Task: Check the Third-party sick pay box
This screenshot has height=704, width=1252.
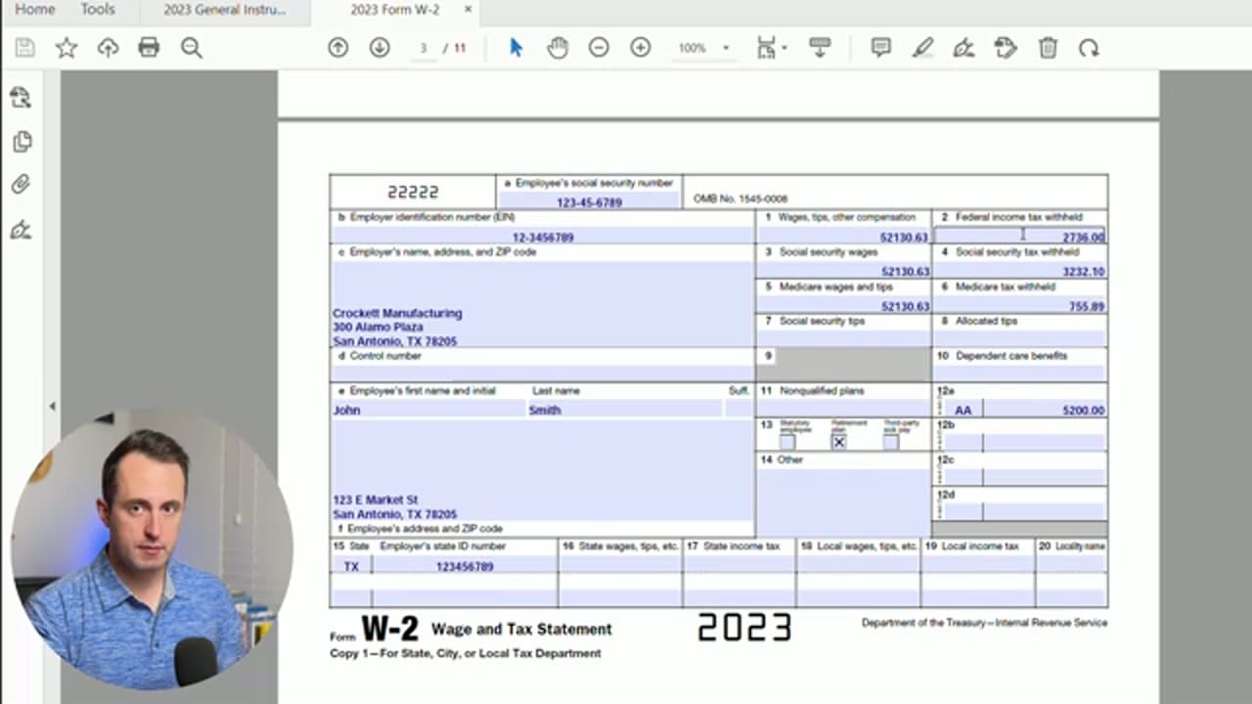Action: coord(890,442)
